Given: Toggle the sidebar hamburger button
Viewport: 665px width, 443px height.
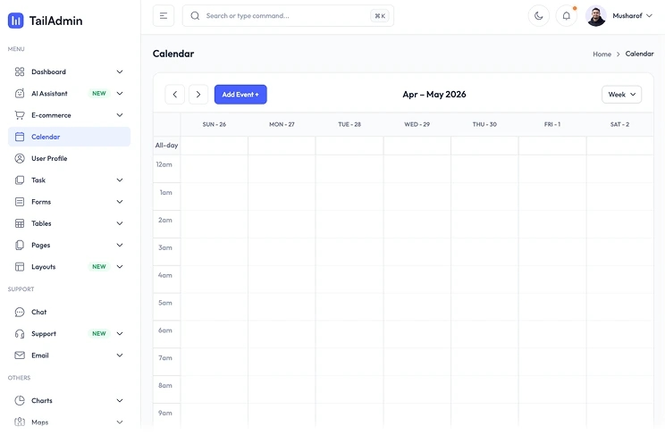Looking at the screenshot, I should 164,16.
